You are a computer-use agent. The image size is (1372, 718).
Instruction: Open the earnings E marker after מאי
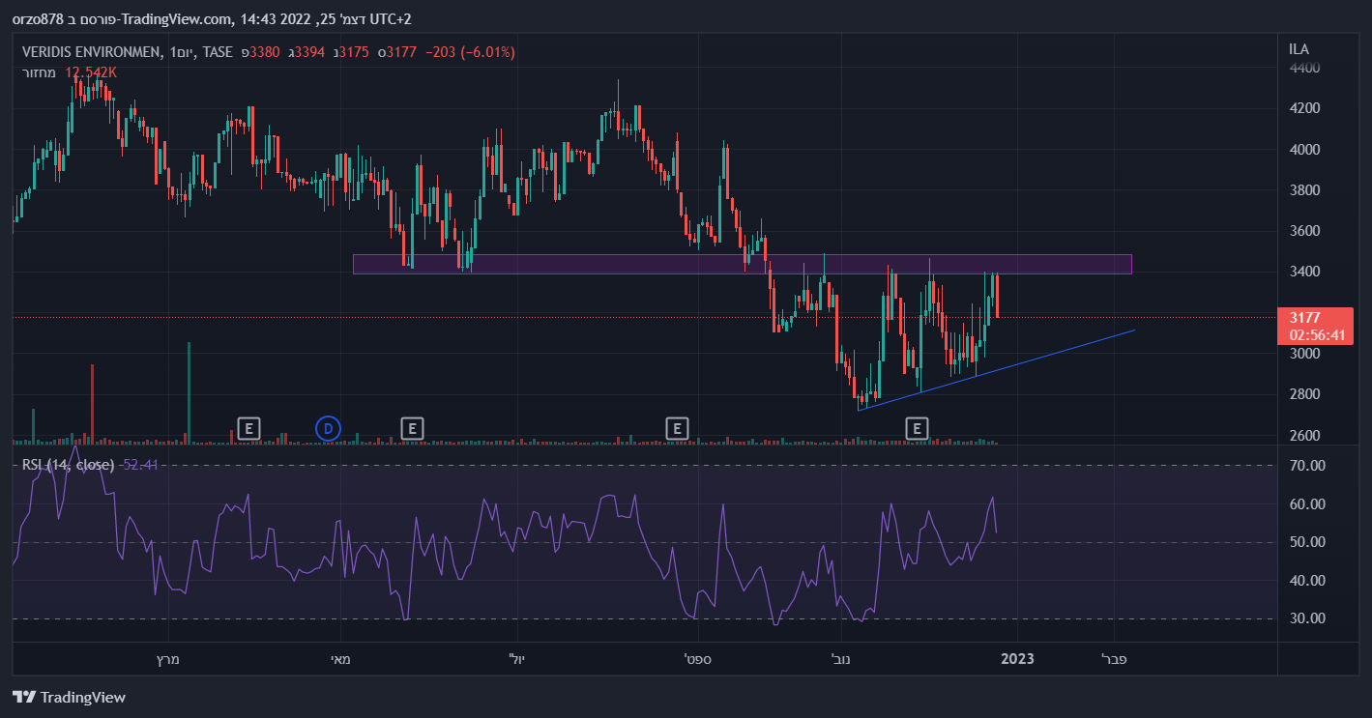413,427
